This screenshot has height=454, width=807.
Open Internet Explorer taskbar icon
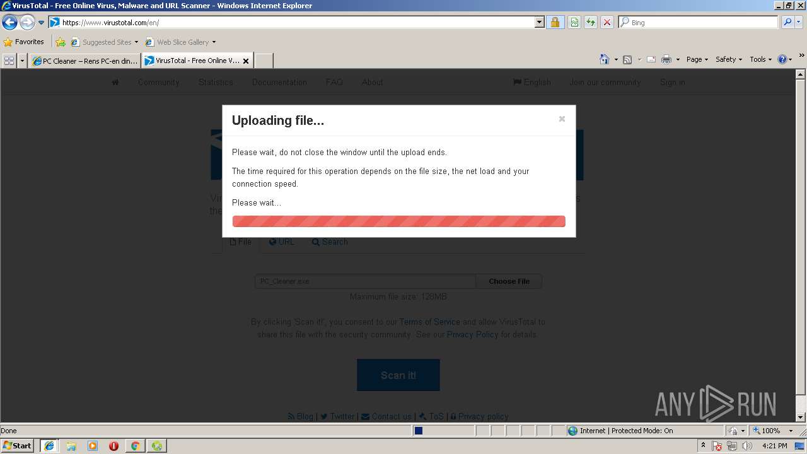pyautogui.click(x=49, y=446)
